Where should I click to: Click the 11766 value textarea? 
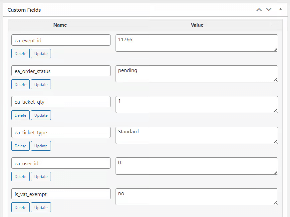(x=196, y=43)
